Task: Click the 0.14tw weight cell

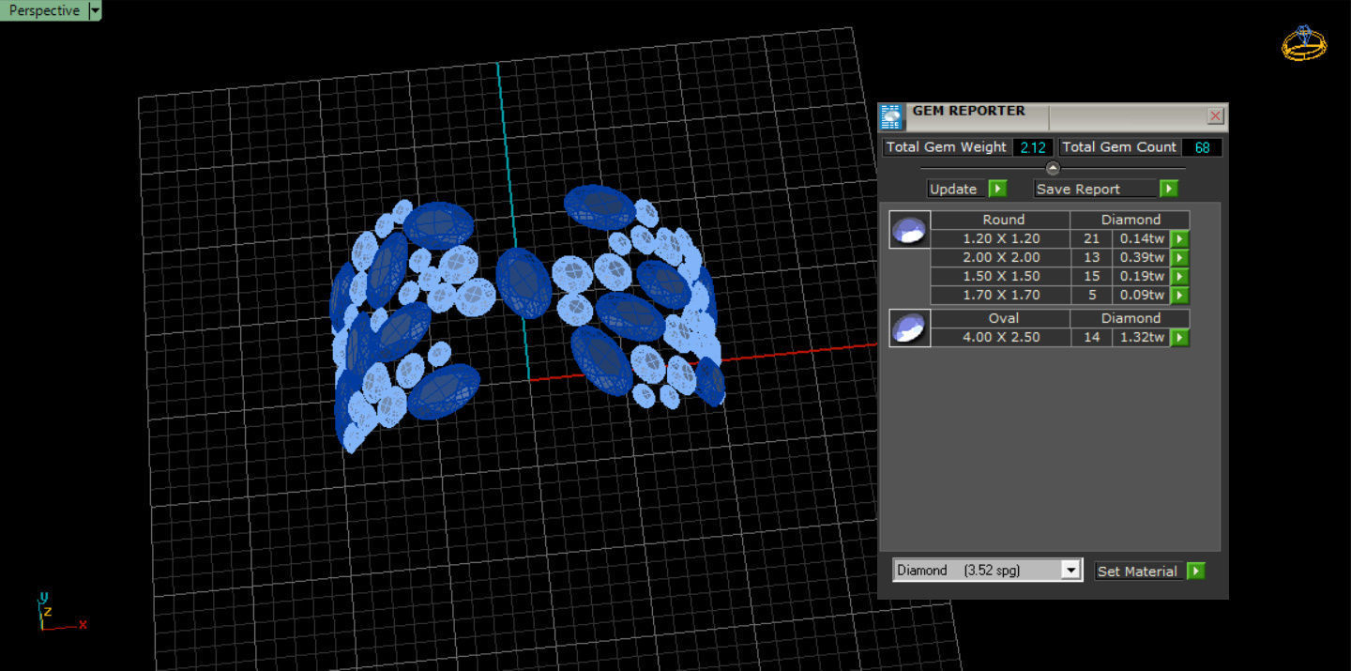Action: click(1141, 238)
